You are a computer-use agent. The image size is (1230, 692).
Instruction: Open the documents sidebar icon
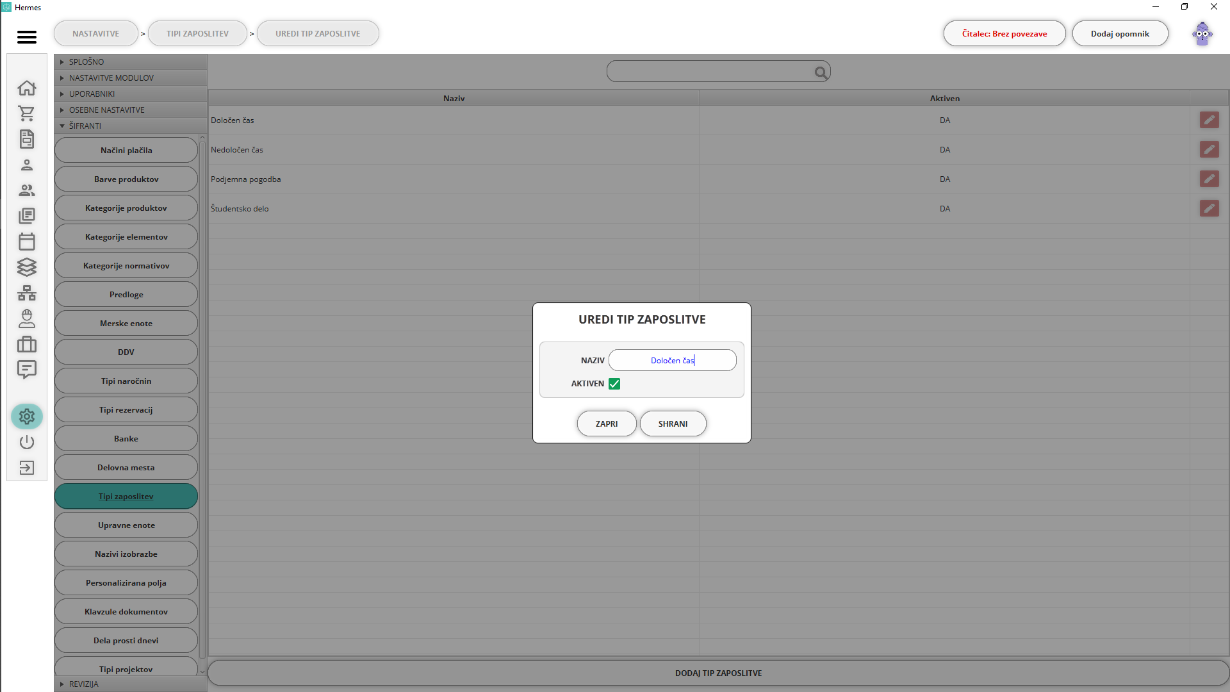tap(26, 139)
